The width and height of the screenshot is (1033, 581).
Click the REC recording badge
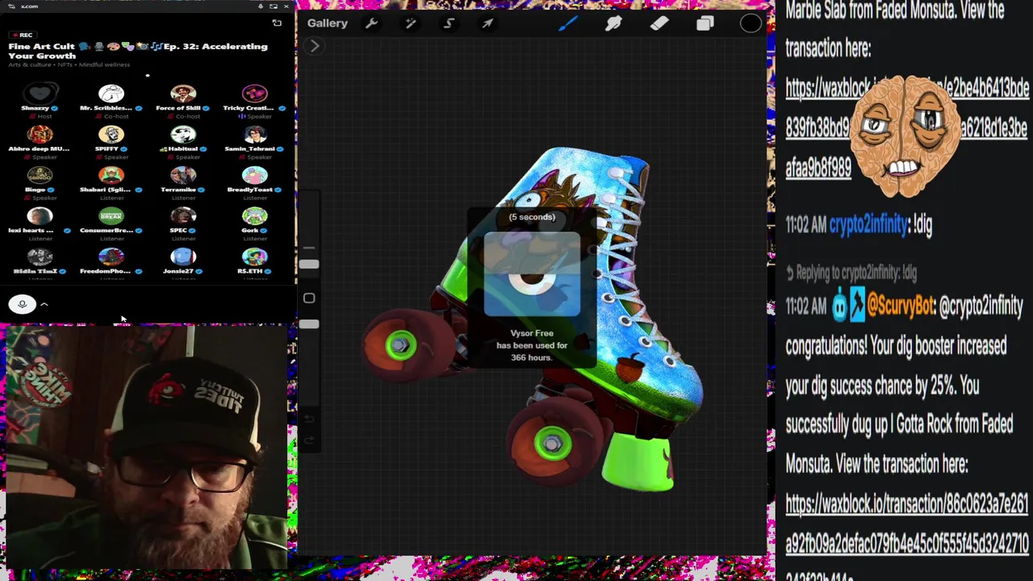click(22, 35)
